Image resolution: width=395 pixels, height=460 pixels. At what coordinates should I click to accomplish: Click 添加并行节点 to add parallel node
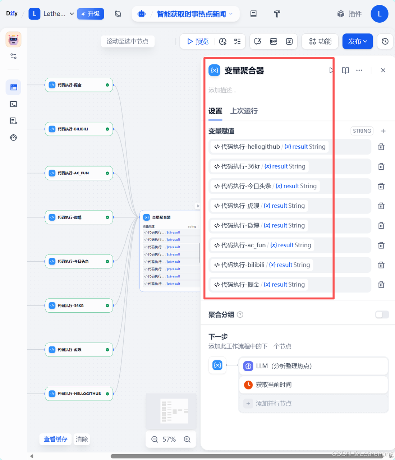click(313, 404)
